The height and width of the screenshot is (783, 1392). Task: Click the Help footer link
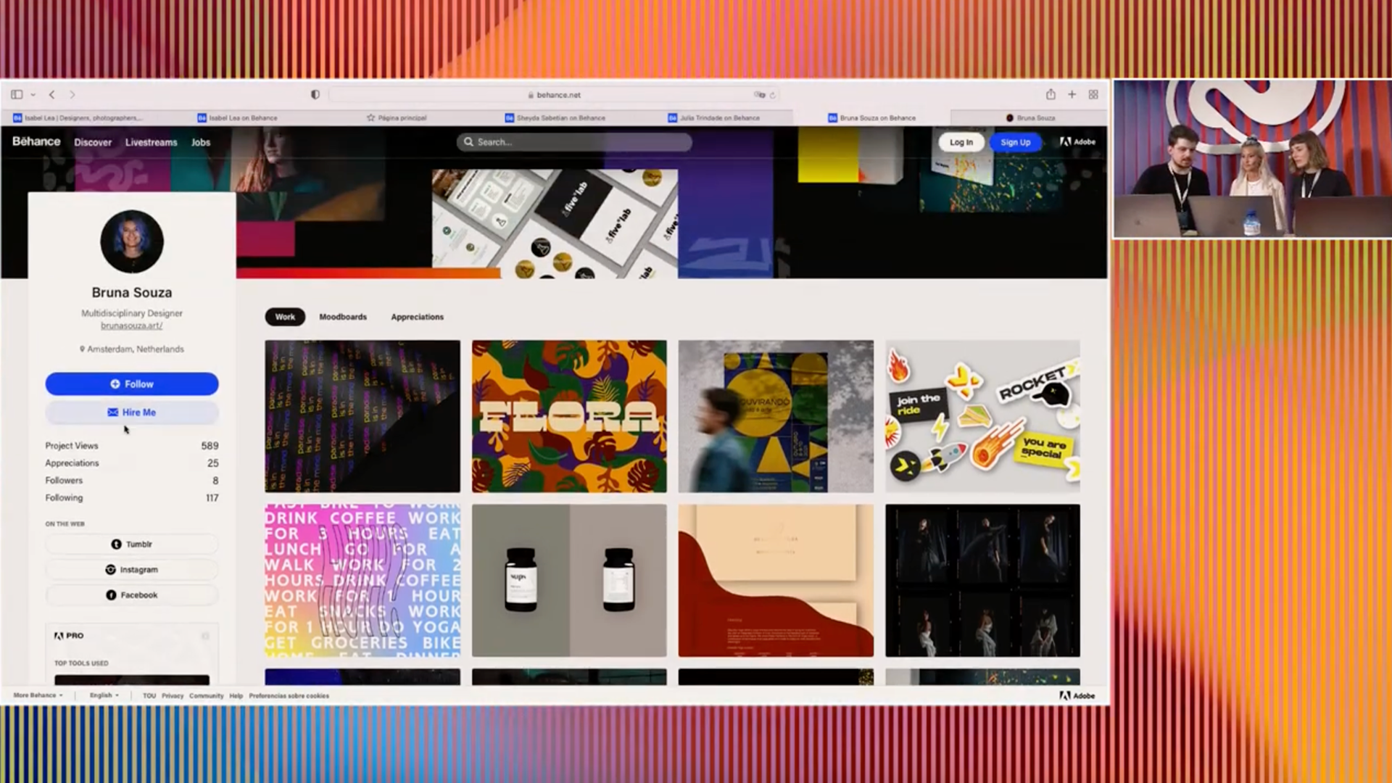pos(236,695)
